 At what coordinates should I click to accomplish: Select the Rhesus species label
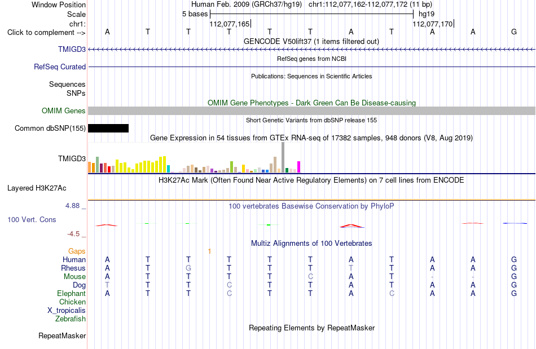(73, 268)
